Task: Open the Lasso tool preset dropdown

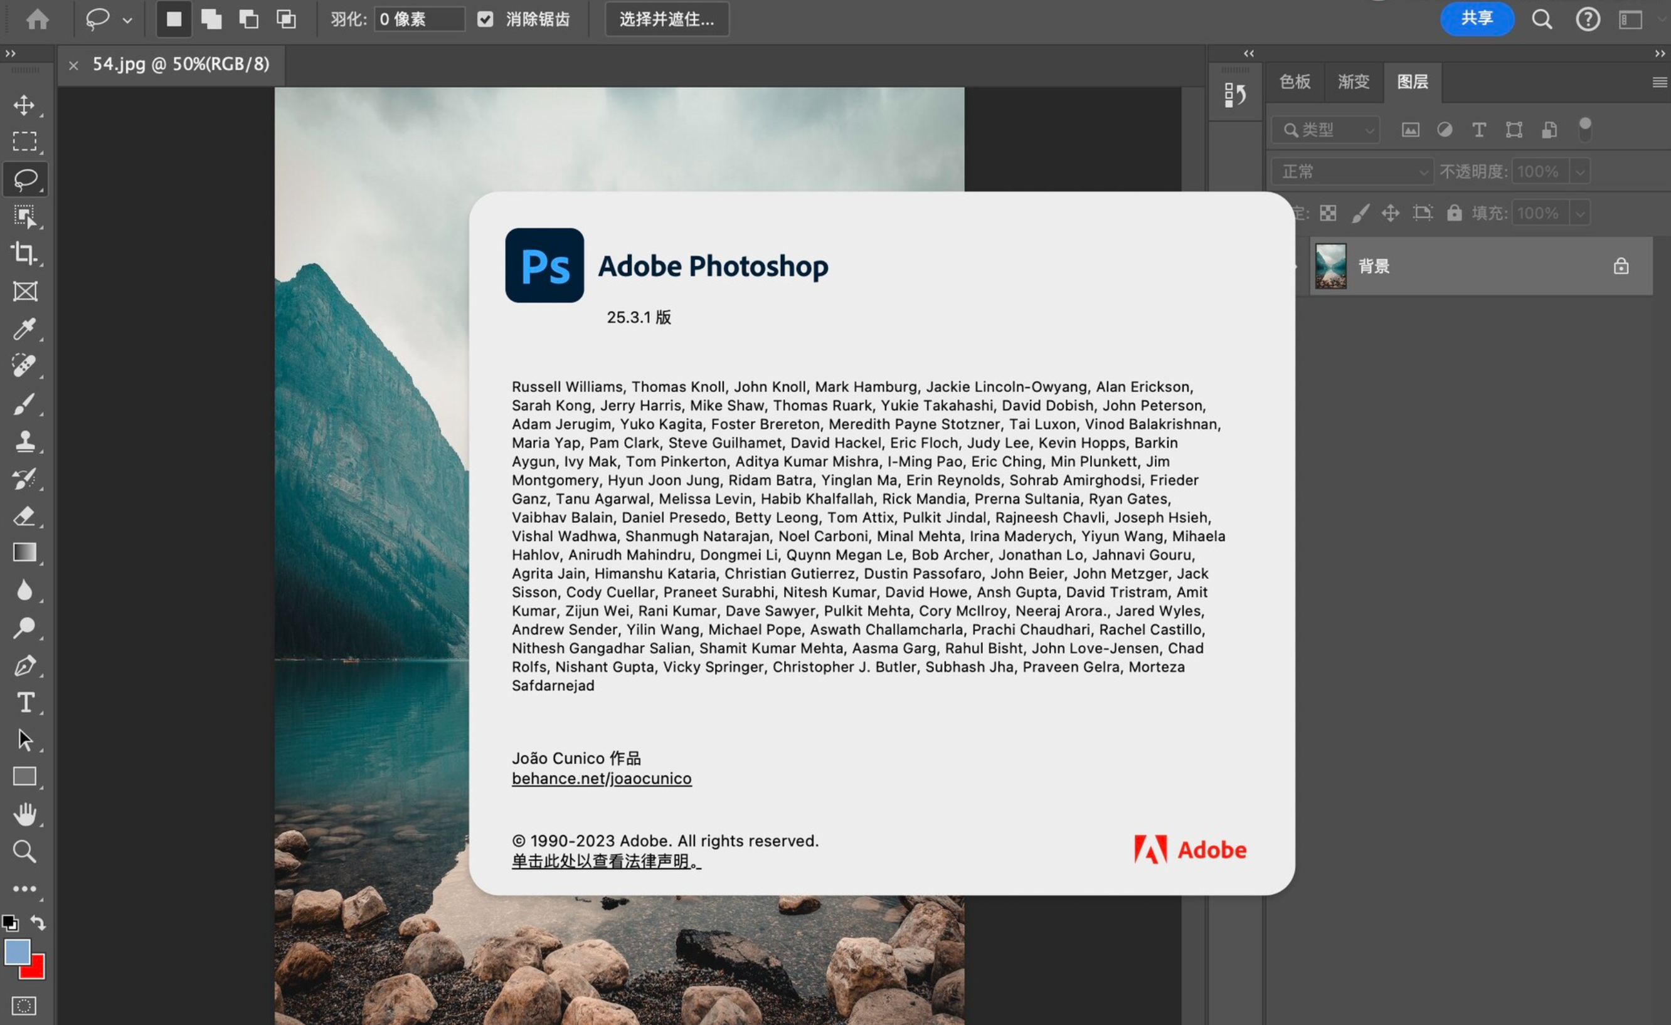Action: 127,20
